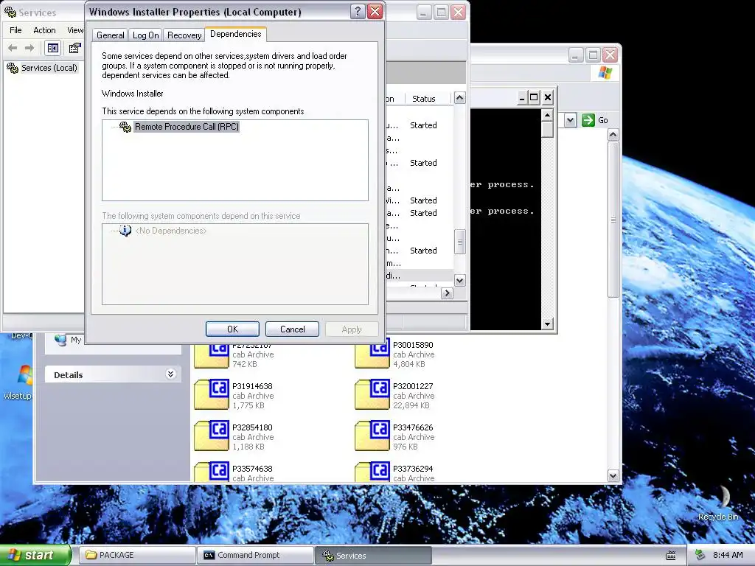Switch to PACKAGE taskbar button

pos(136,555)
